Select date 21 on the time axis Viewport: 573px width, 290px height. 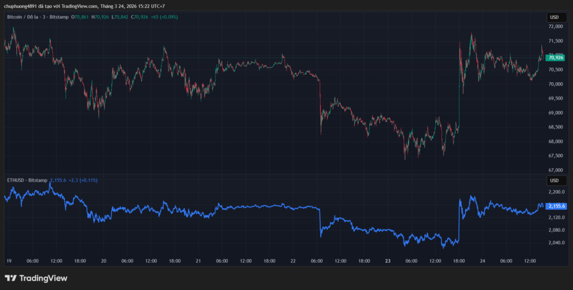click(198, 260)
